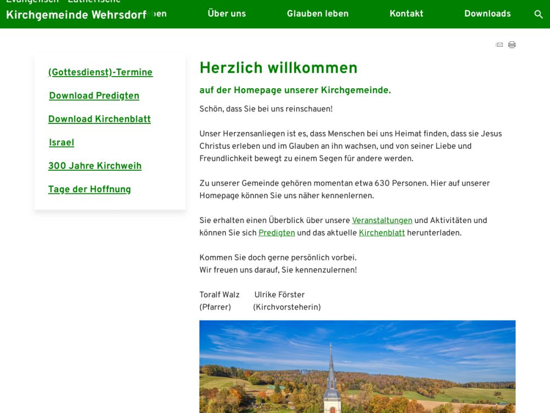Click the inline Kirchenblatt link
Viewport: 550px width, 413px height.
pos(382,233)
